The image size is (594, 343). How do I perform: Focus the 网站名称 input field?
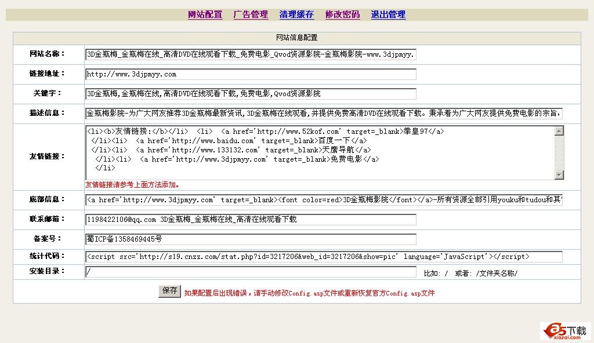point(251,54)
